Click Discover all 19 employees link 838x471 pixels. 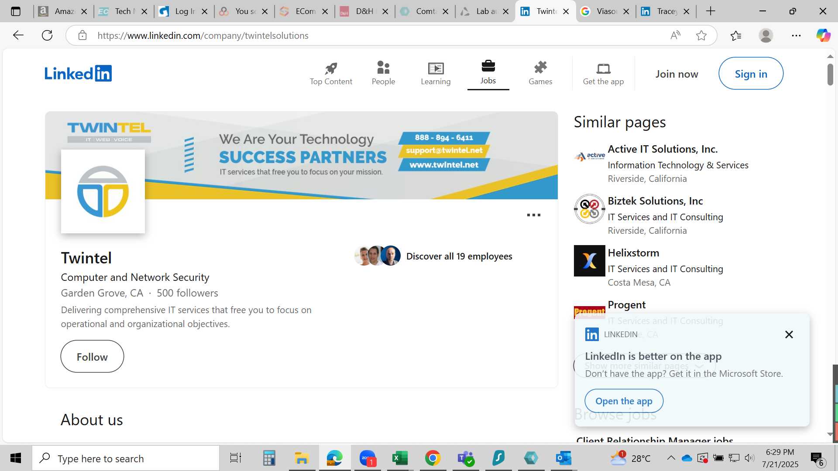tap(459, 256)
